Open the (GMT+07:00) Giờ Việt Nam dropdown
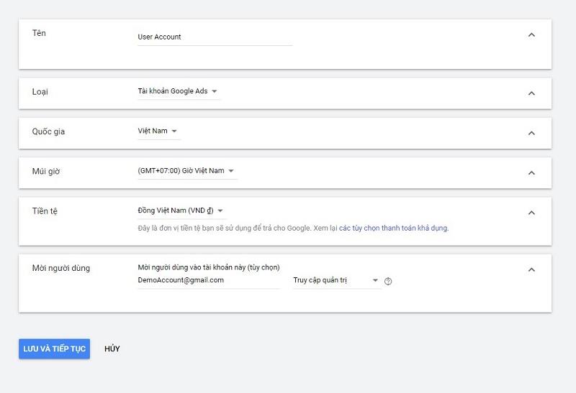This screenshot has width=576, height=393. tap(187, 171)
